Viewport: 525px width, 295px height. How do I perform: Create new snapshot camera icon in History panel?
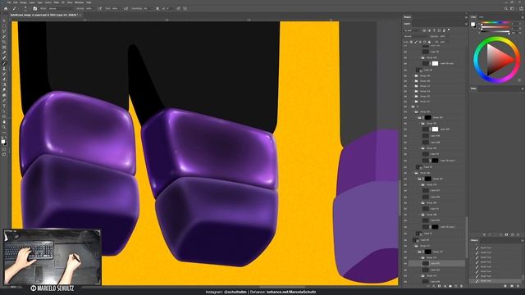(x=512, y=286)
